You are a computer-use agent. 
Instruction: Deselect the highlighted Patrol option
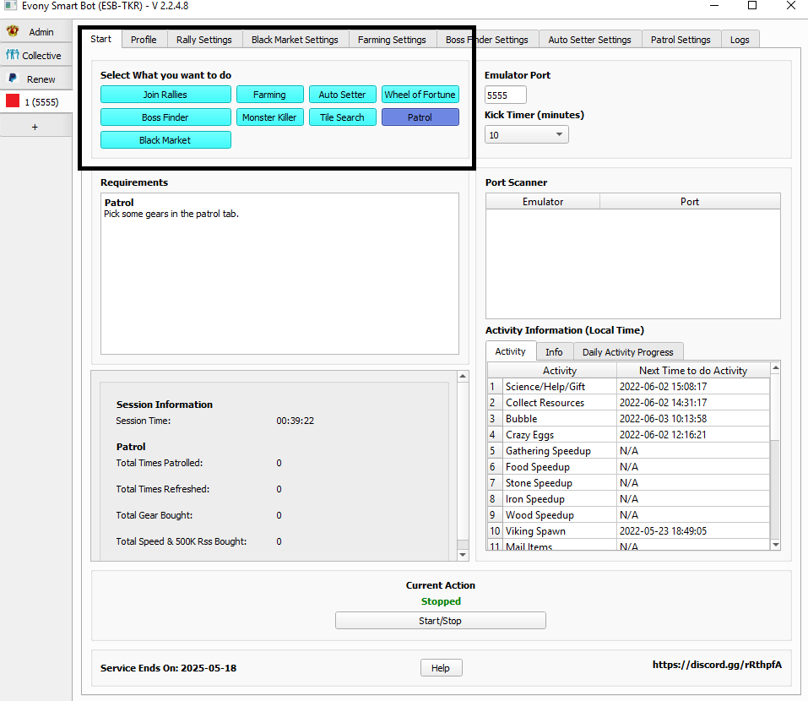tap(420, 117)
